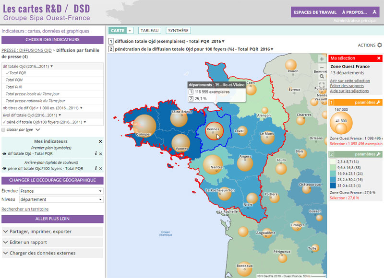Open À PROPOS... menu
Screen dimensions: 384x278
pos(354,12)
